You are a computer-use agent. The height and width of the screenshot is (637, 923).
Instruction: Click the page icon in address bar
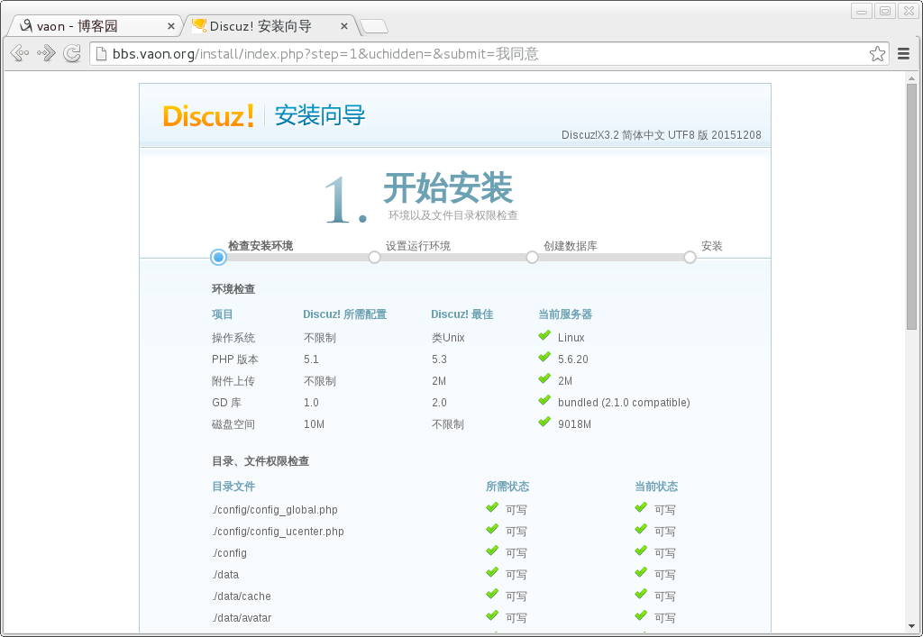101,54
